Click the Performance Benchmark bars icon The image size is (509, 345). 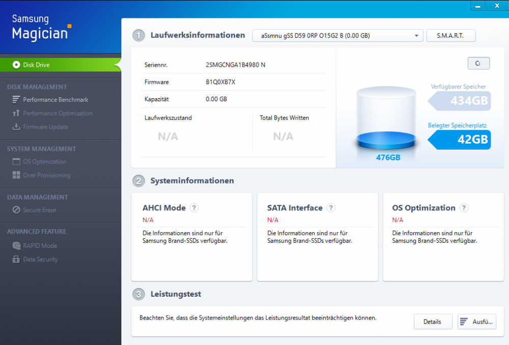tap(16, 100)
